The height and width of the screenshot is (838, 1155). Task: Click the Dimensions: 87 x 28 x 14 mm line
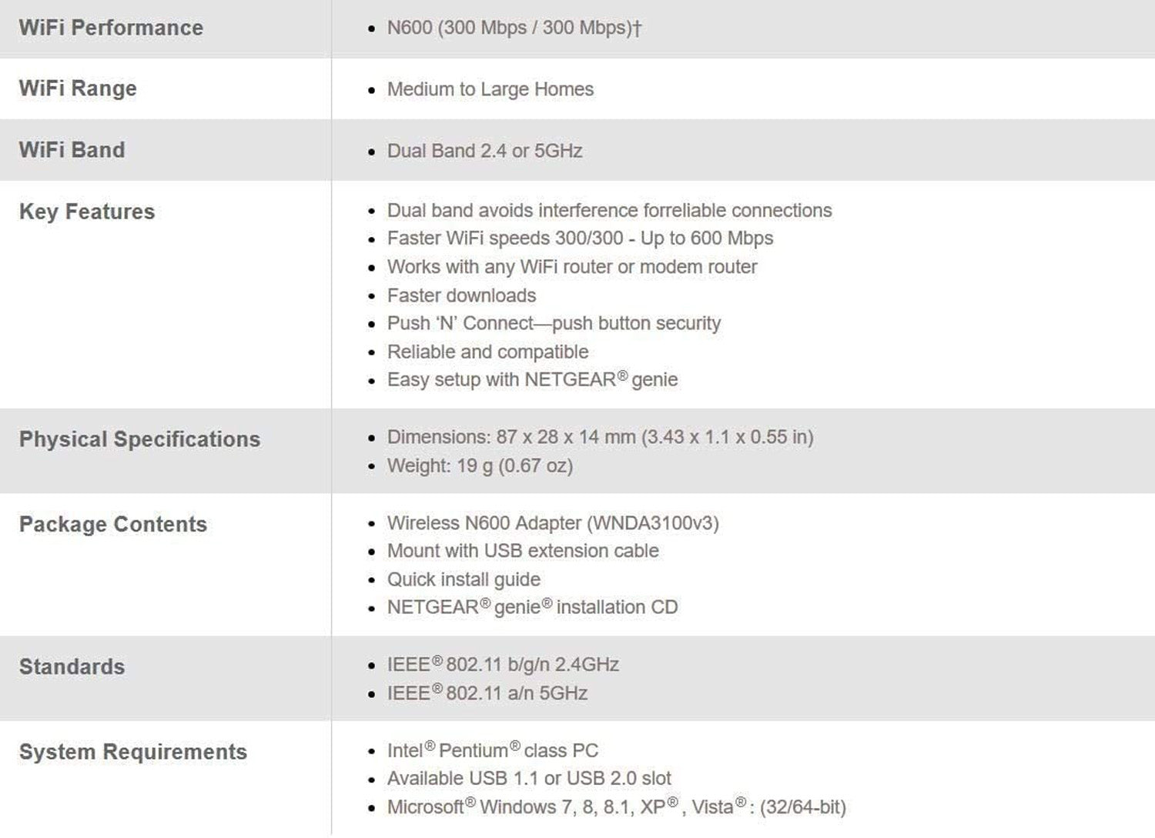click(x=600, y=437)
